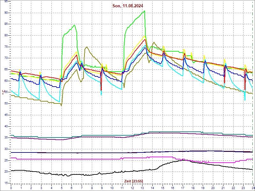The image size is (255, 191).
Task: Select the 90 temperature axis tick label
Action: (6, 13)
